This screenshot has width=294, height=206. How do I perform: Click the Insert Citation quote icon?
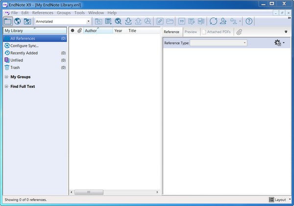181,21
